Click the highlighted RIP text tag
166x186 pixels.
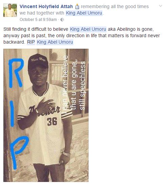click(31, 42)
